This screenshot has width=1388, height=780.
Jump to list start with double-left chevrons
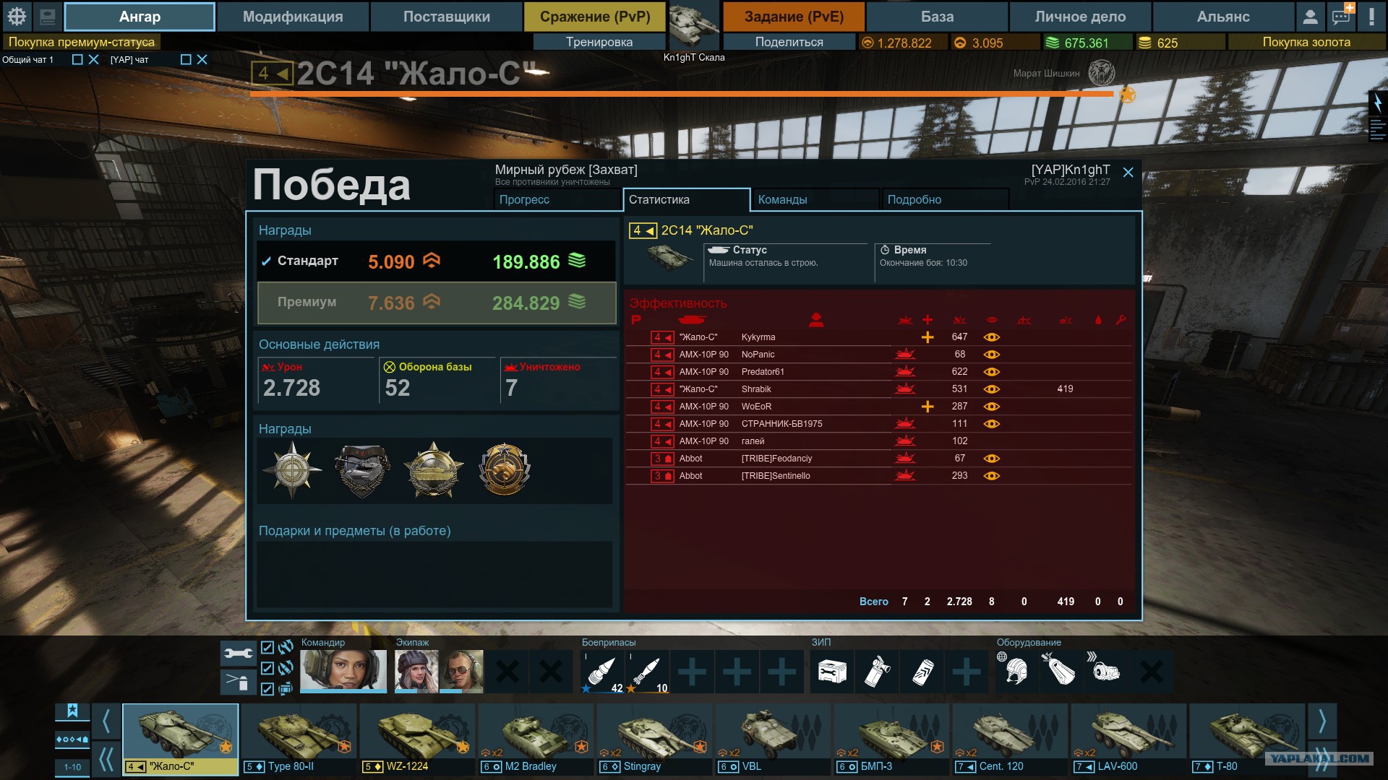point(106,759)
